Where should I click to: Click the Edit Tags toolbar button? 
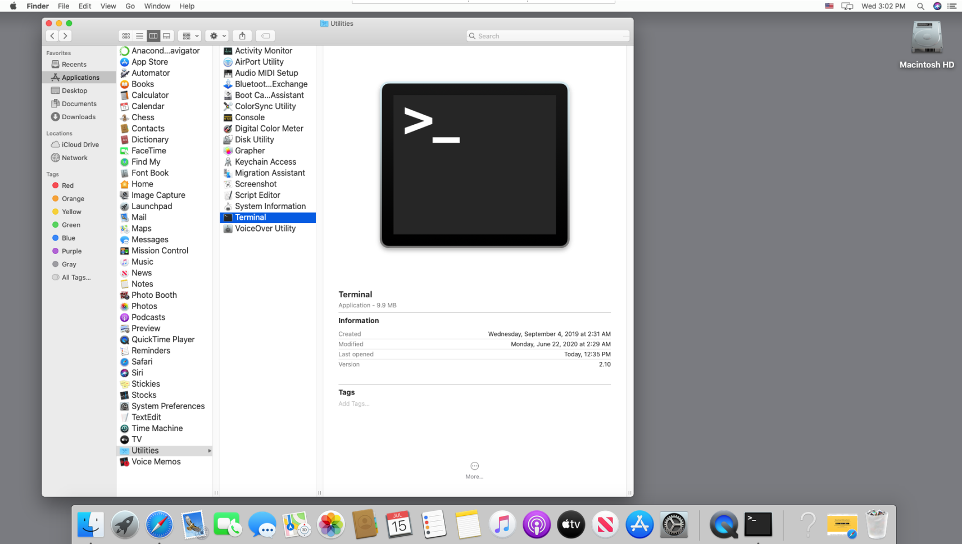[266, 36]
